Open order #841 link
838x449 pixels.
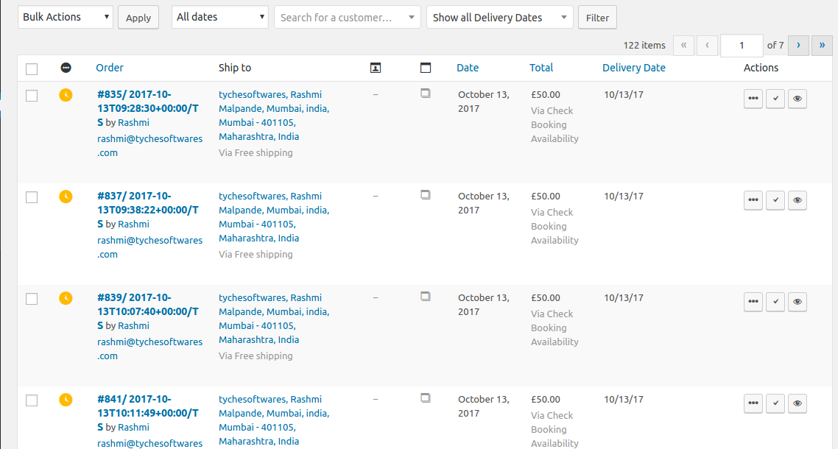coord(147,413)
